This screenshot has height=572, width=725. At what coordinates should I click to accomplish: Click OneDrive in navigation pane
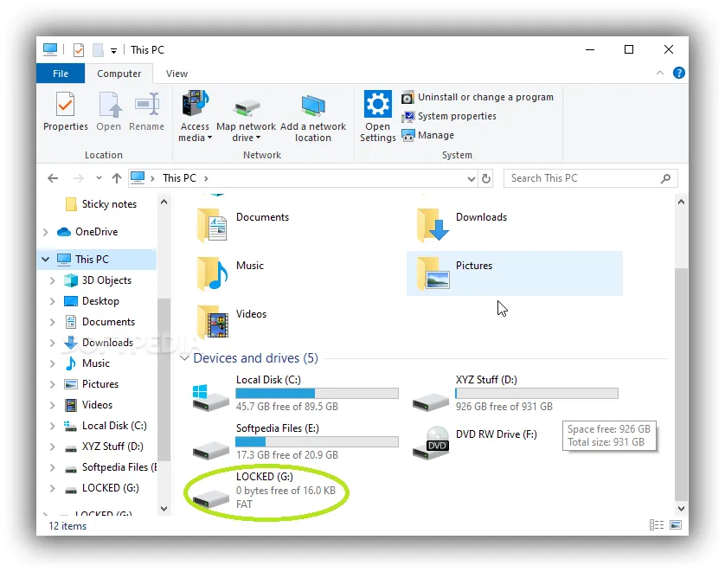(87, 232)
